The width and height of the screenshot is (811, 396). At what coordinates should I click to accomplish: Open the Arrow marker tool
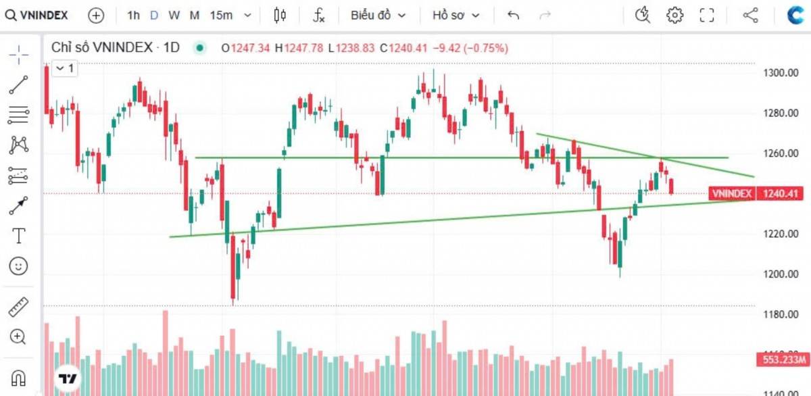point(19,204)
